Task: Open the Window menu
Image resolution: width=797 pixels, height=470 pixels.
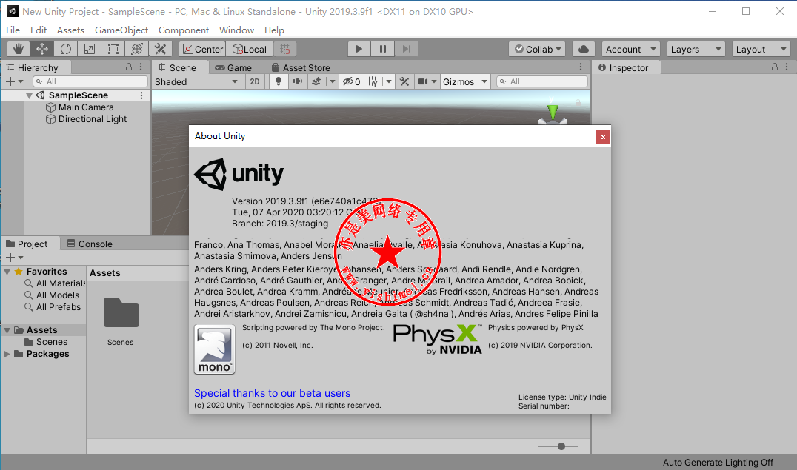Action: coord(236,30)
